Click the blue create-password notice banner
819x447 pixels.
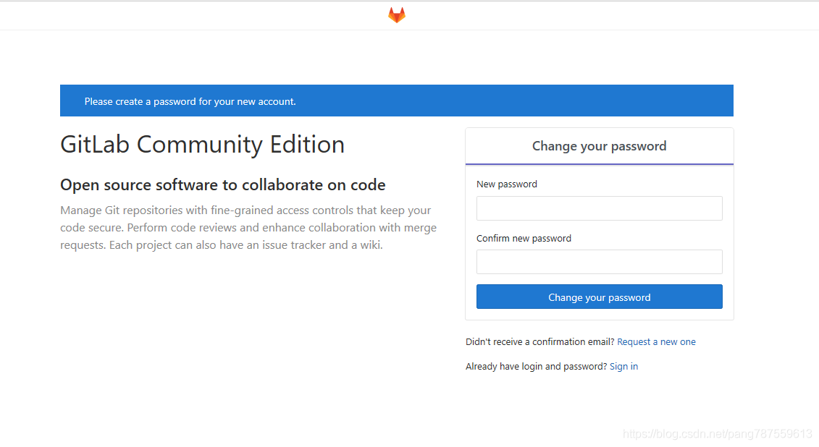pyautogui.click(x=396, y=101)
